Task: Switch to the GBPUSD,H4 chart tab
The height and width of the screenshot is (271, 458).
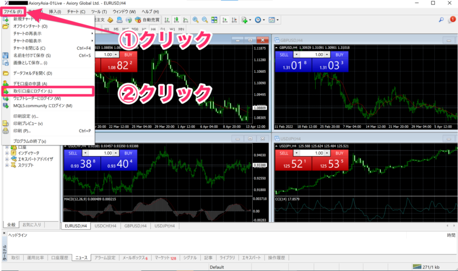Action: coord(135,226)
